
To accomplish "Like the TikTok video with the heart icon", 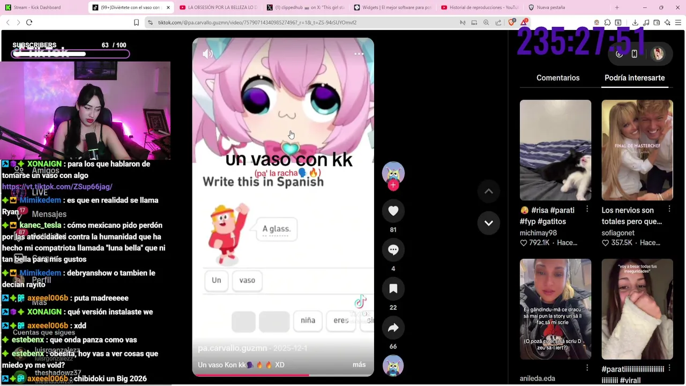I will click(x=393, y=211).
